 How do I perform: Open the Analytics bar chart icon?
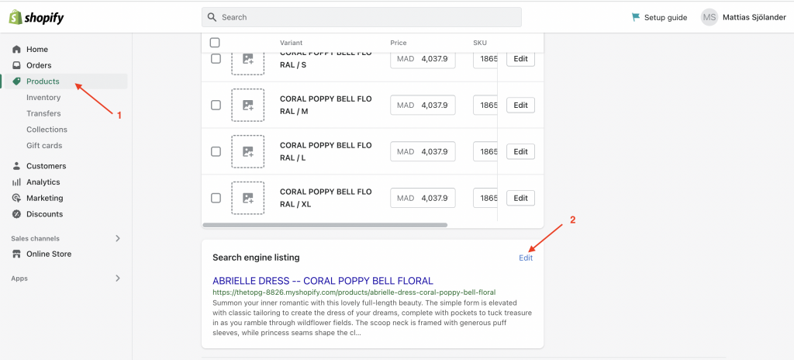point(17,182)
